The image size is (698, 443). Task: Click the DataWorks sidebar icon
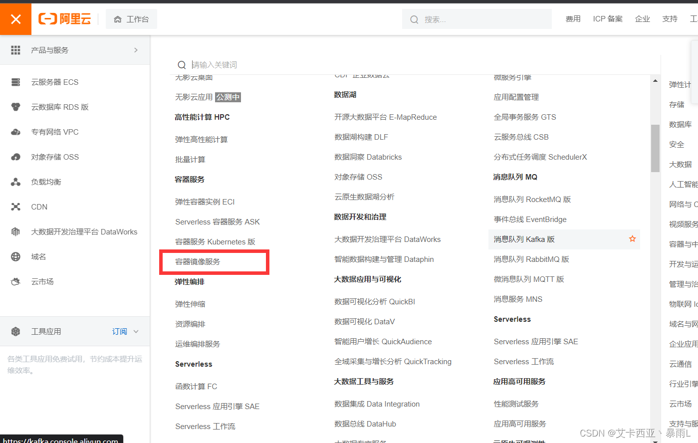(x=15, y=231)
